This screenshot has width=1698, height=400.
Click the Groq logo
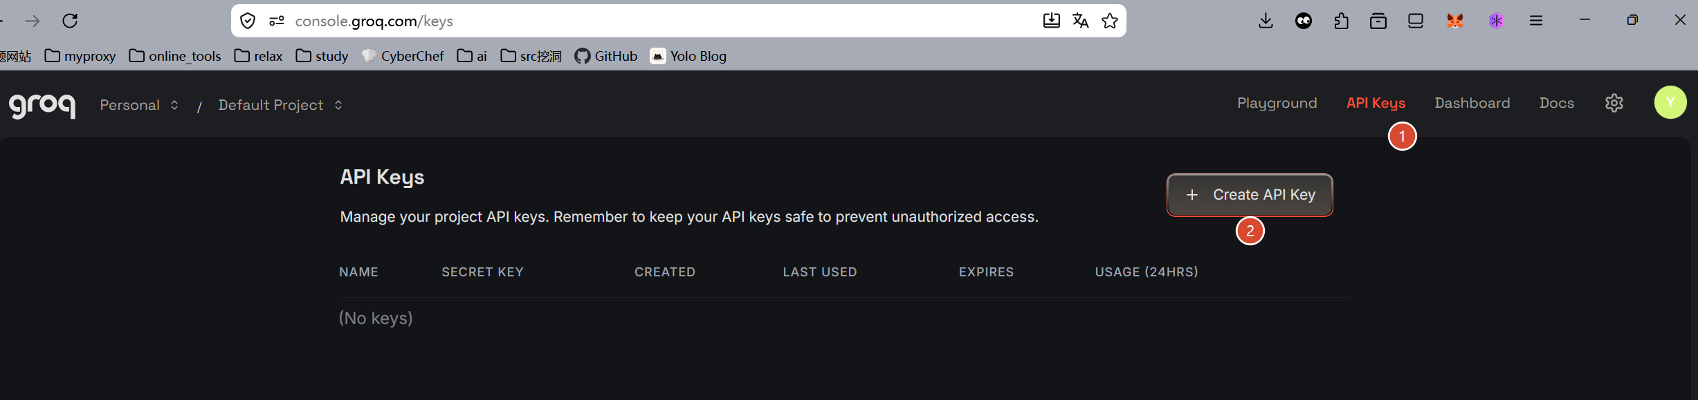(x=42, y=105)
